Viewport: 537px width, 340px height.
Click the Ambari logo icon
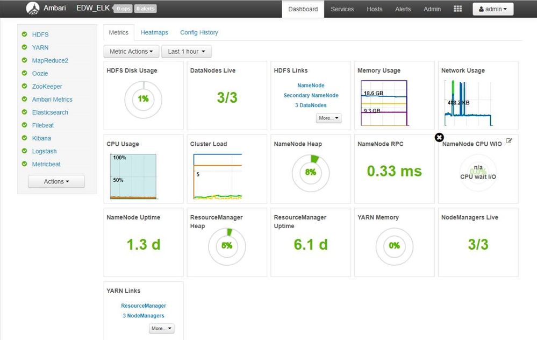point(33,9)
